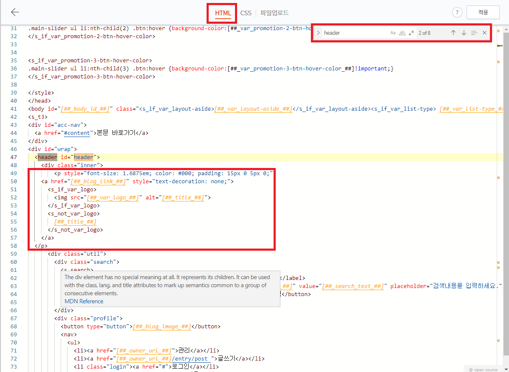
Task: Click the [##_var_logo_##] src value
Action: (113, 197)
